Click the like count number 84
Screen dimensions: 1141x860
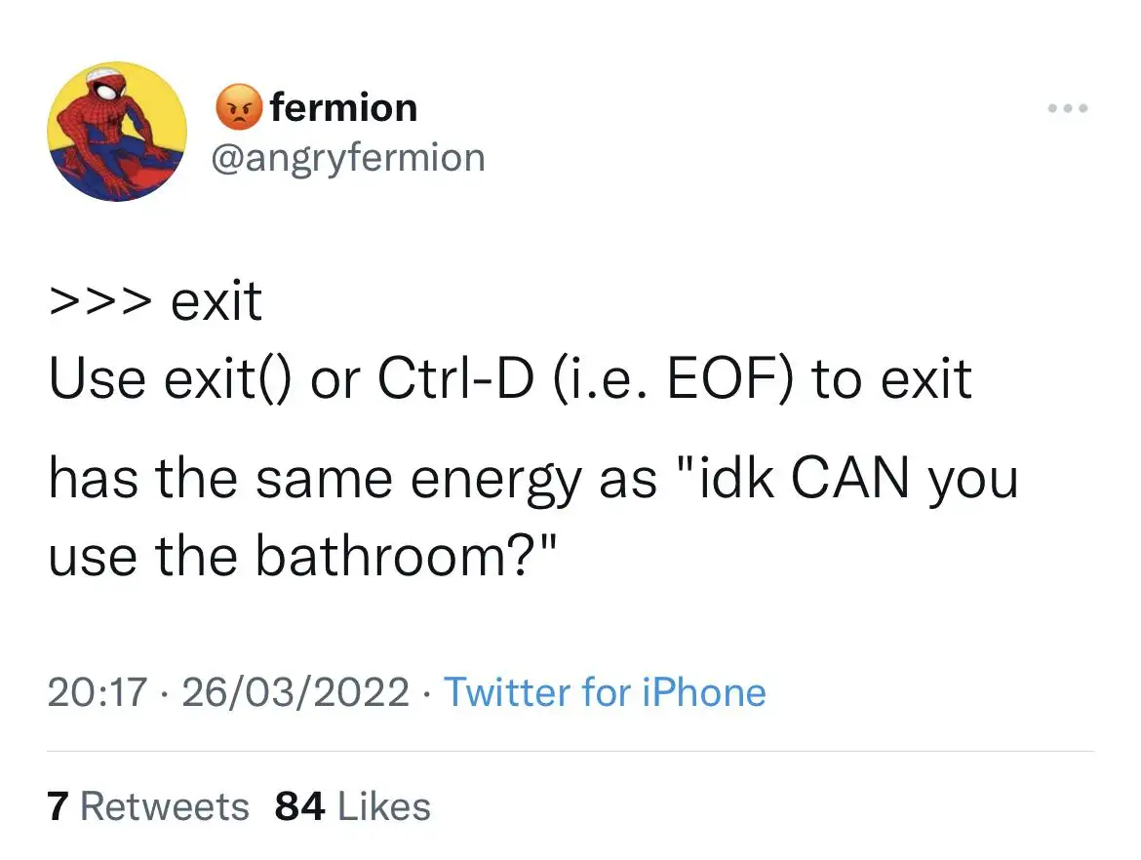pyautogui.click(x=299, y=806)
